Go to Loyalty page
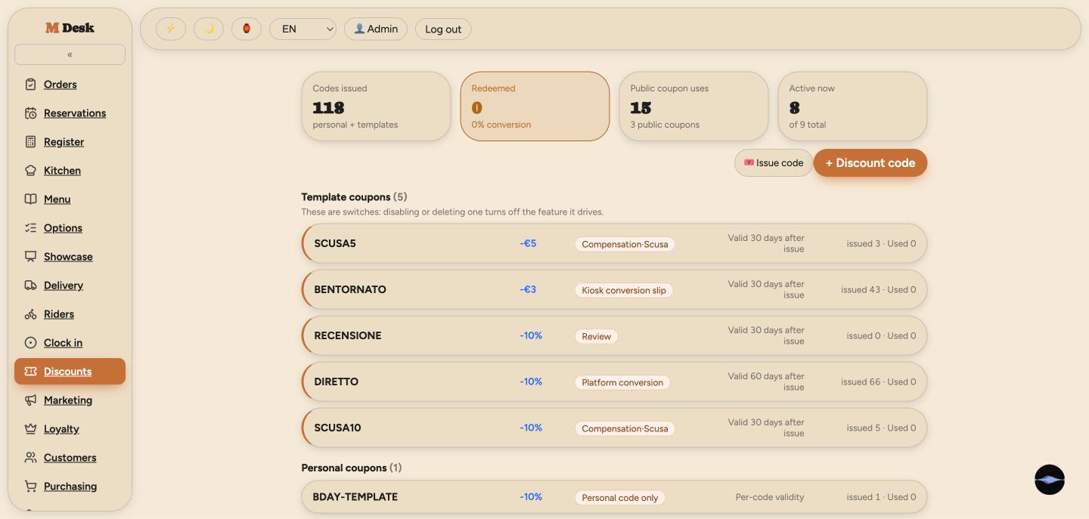 61,429
